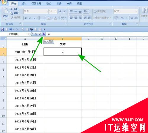Toggle Italic formatting button

[x=30, y=18]
